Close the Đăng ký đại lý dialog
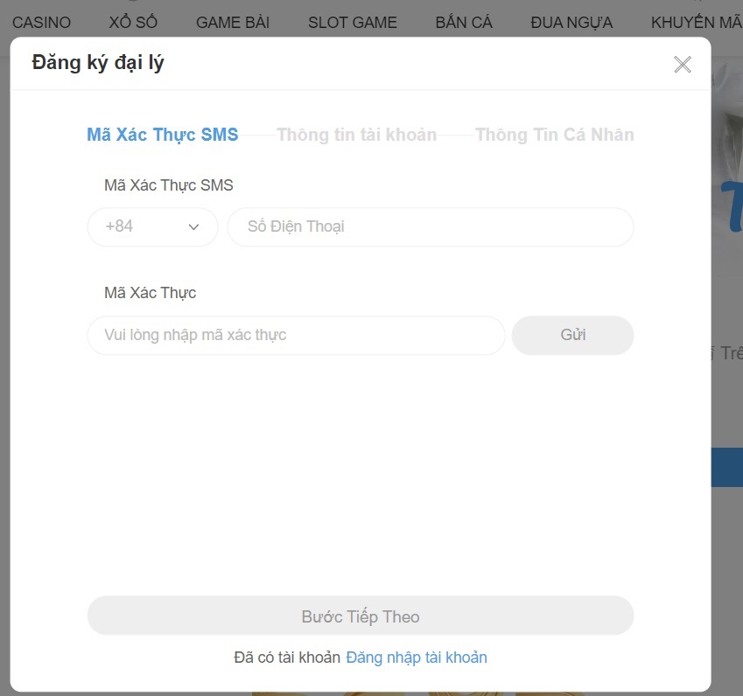Screen dimensions: 743x696 (683, 65)
